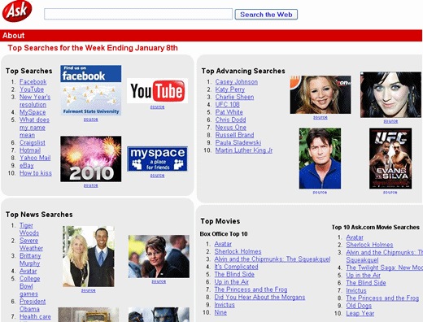Open the About tab
The height and width of the screenshot is (322, 423).
click(14, 36)
